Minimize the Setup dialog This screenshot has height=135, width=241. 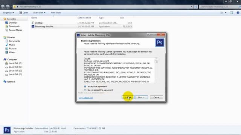point(149,34)
